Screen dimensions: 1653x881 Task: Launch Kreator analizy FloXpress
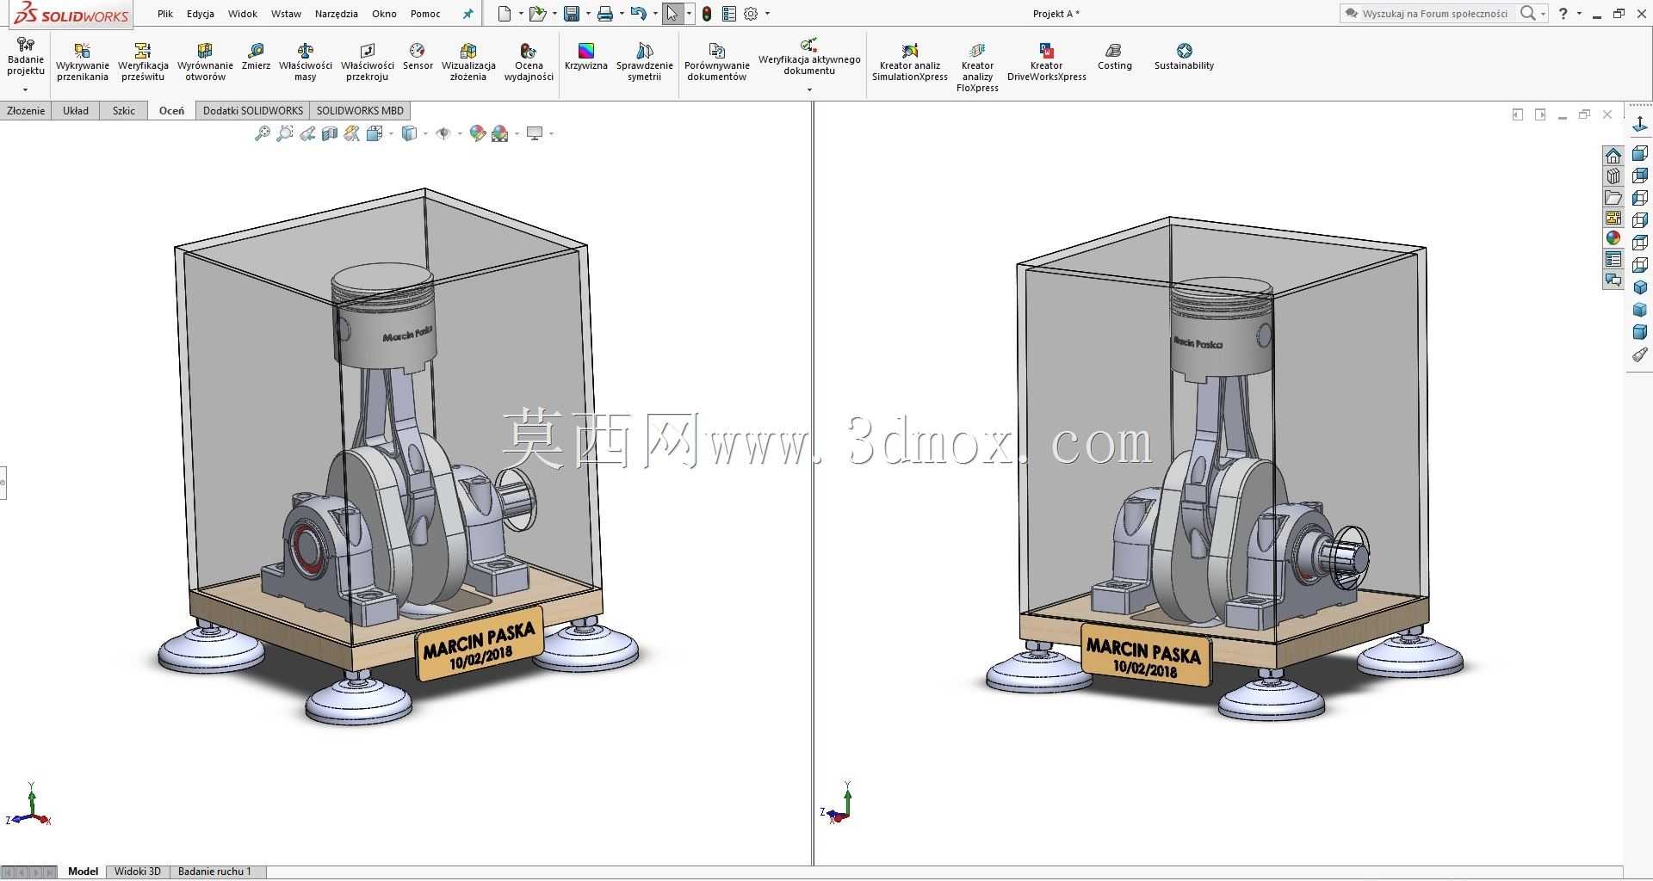click(977, 67)
